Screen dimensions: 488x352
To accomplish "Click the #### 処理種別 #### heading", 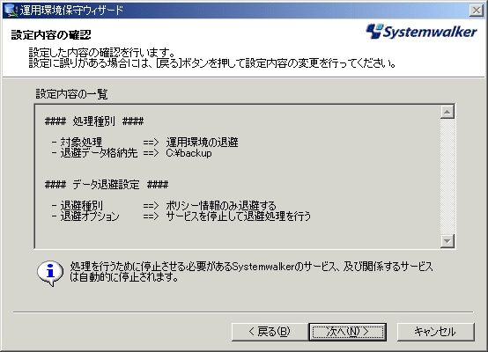I will pyautogui.click(x=94, y=121).
